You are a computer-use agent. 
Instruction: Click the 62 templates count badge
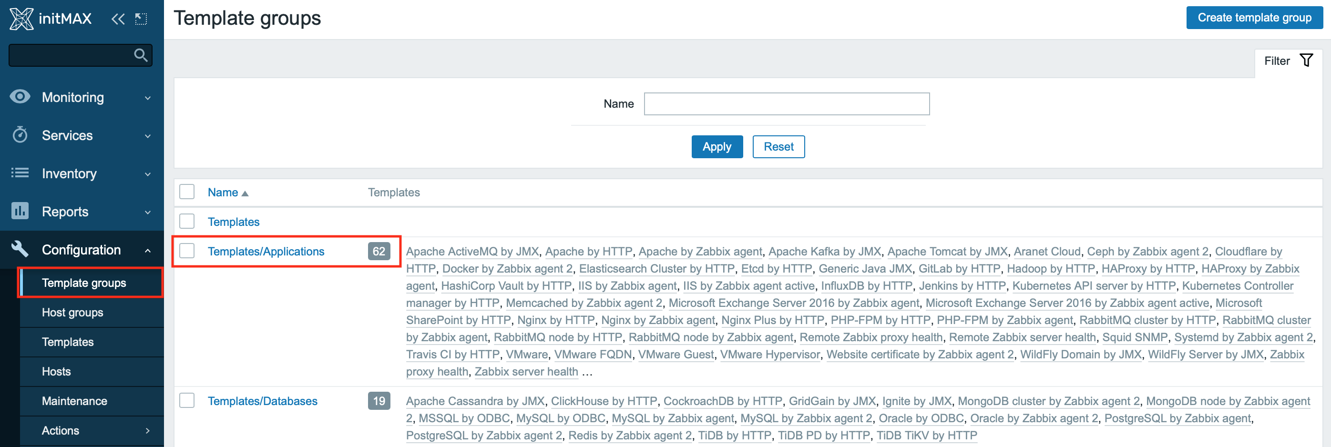(379, 252)
